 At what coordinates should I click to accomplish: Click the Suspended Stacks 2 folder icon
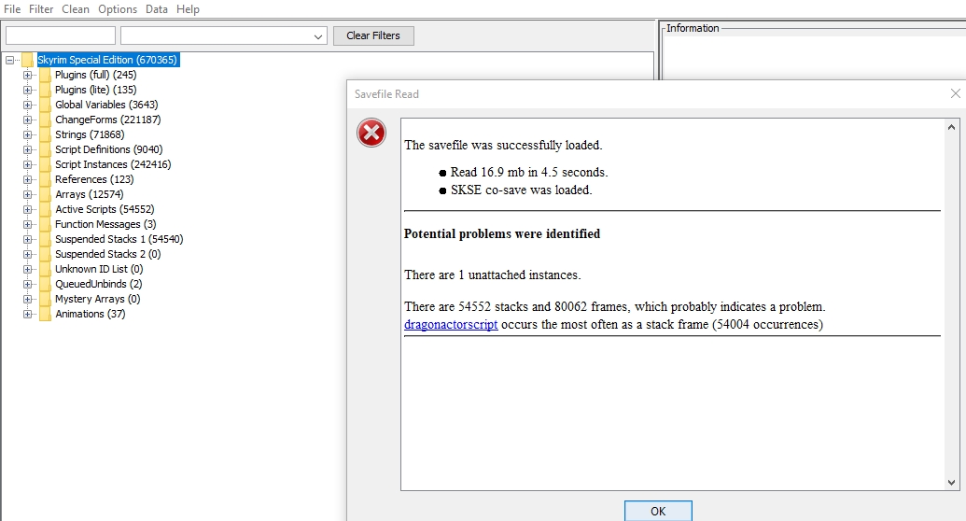[x=45, y=254]
